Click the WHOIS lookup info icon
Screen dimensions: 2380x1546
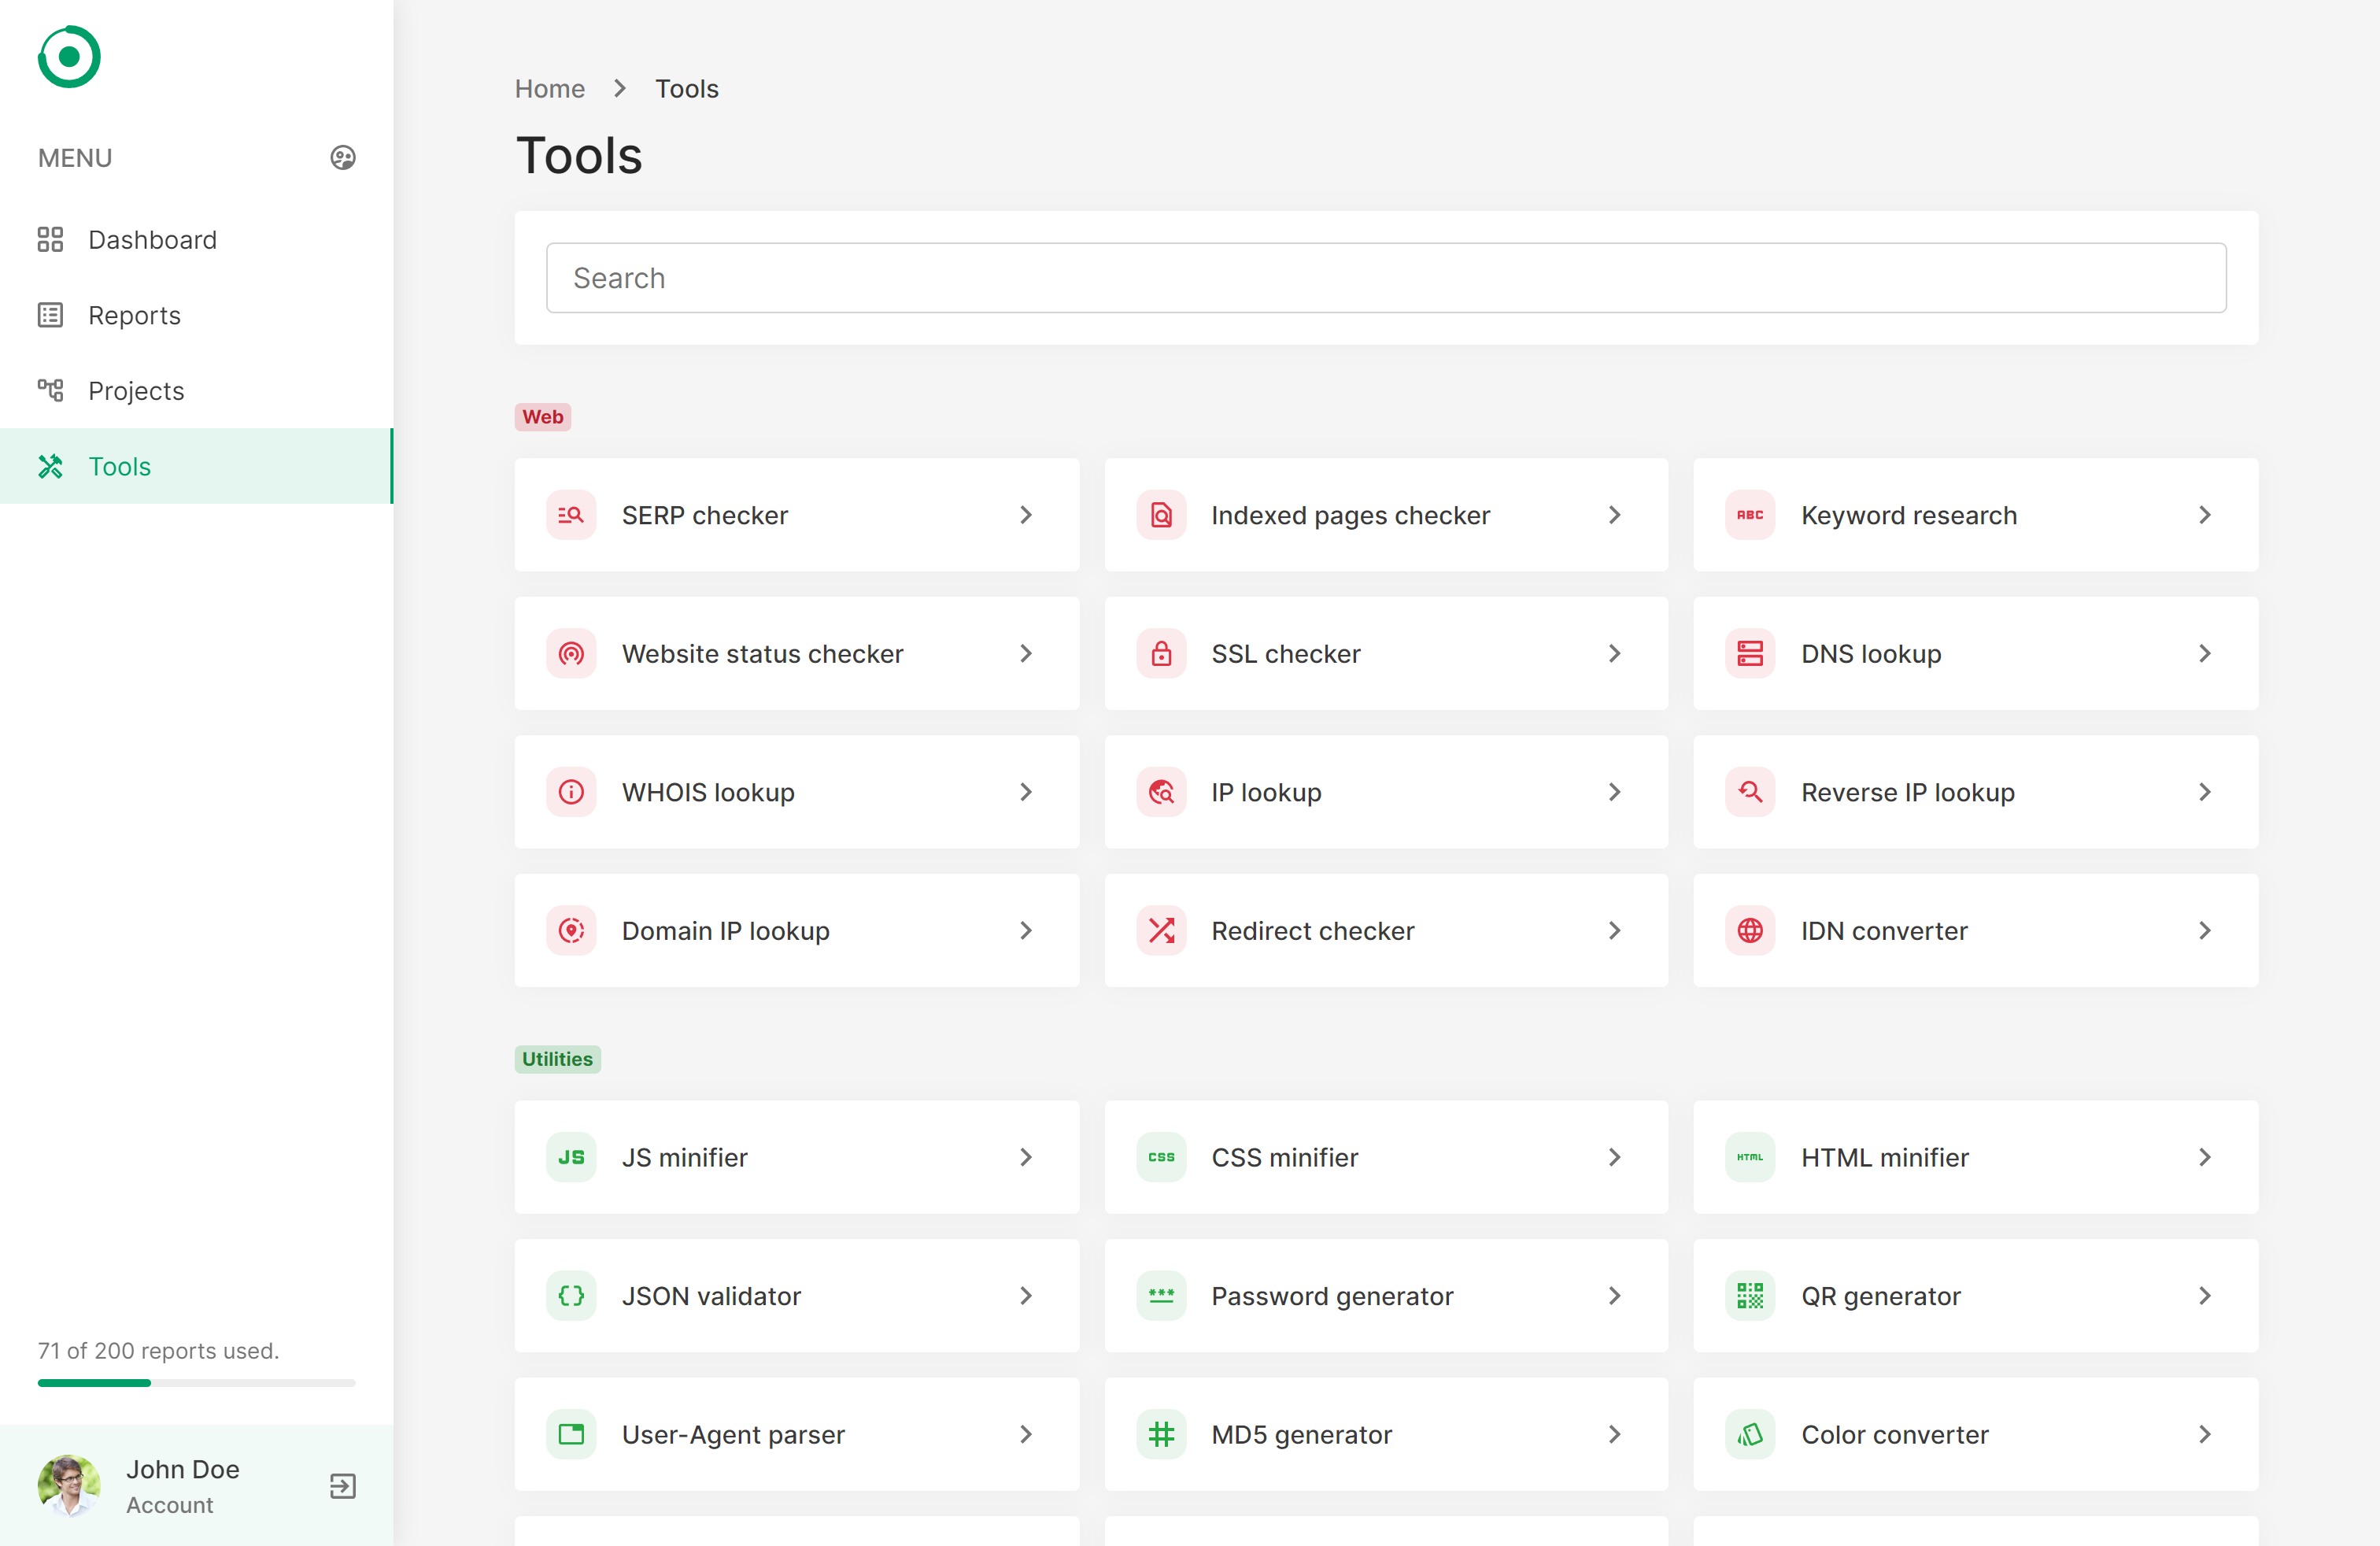(x=570, y=792)
